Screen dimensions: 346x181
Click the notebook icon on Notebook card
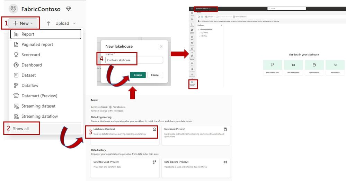[225, 129]
